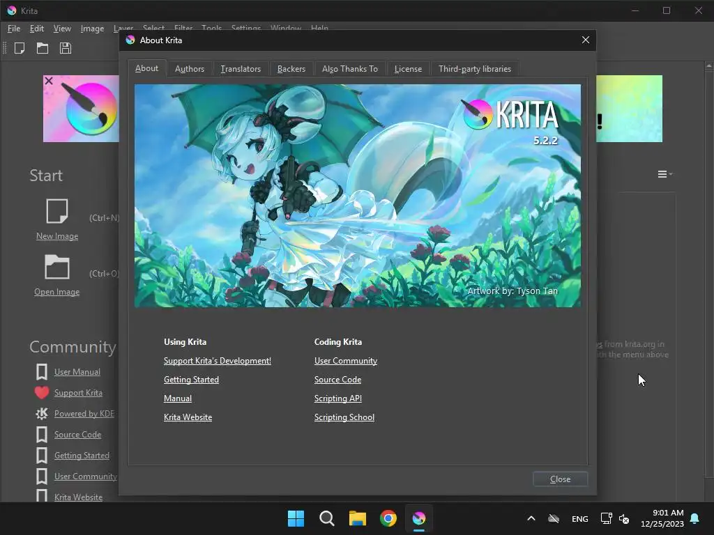This screenshot has height=535, width=714.
Task: Click Powered by KDE link
Action: [x=84, y=414]
